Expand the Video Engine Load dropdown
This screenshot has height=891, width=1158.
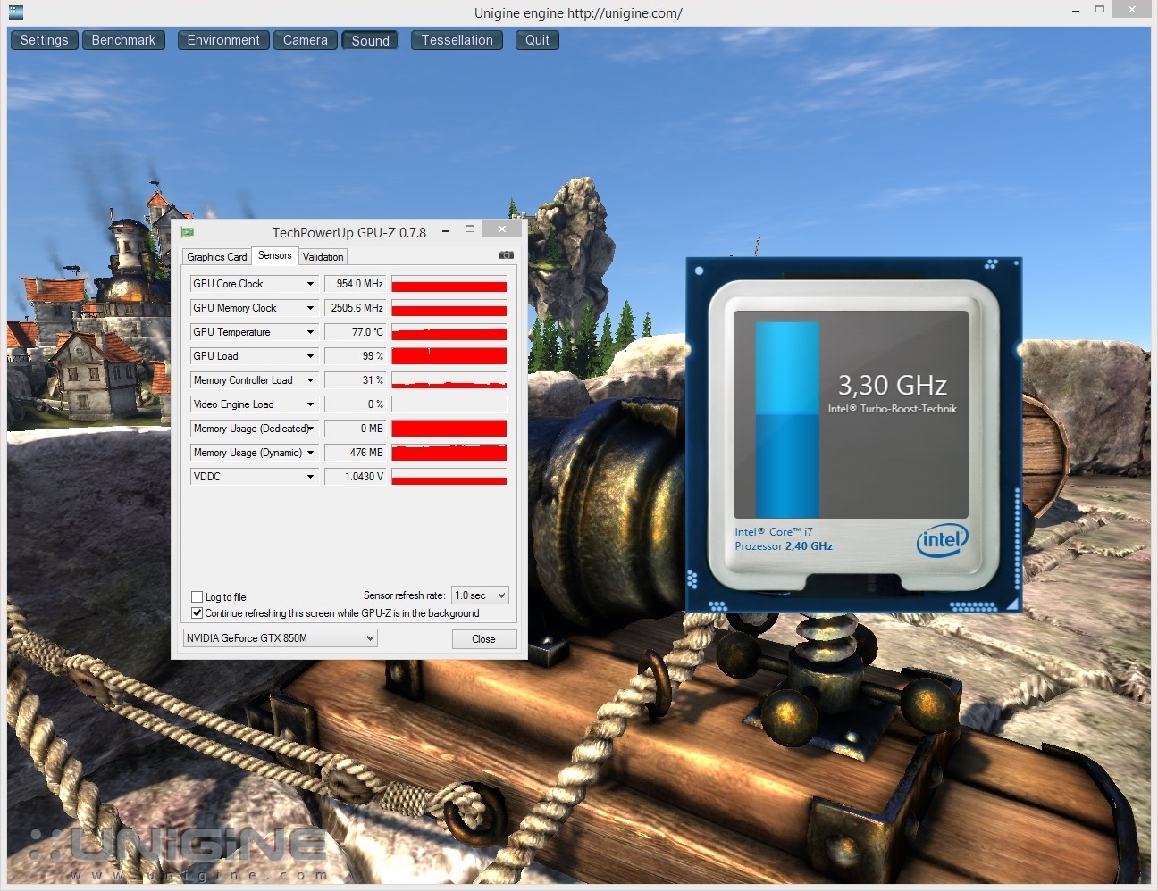click(x=310, y=404)
